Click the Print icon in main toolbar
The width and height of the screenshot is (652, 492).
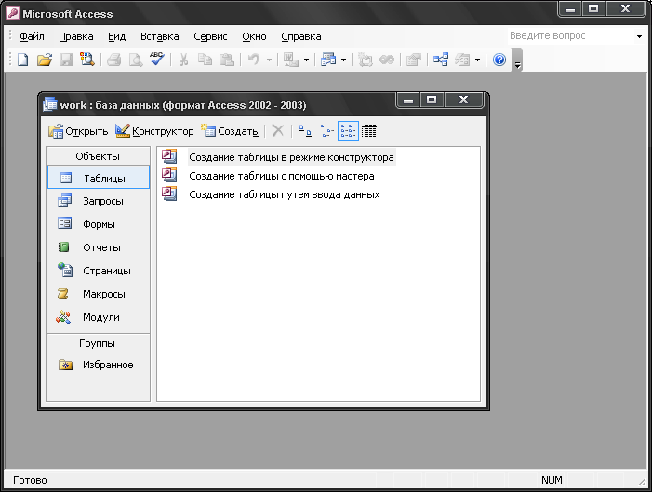coord(113,60)
